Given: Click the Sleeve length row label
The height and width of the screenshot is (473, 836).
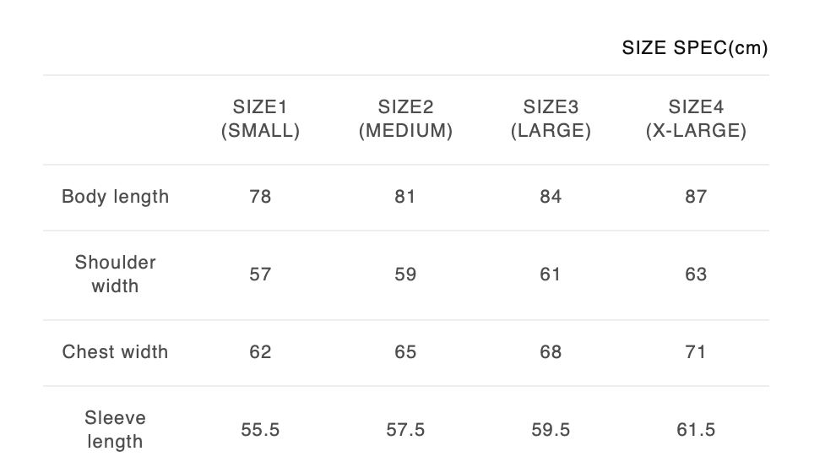Looking at the screenshot, I should click(x=116, y=430).
